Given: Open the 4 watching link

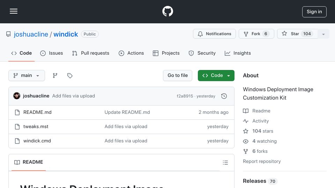Looking at the screenshot, I should click(x=260, y=141).
